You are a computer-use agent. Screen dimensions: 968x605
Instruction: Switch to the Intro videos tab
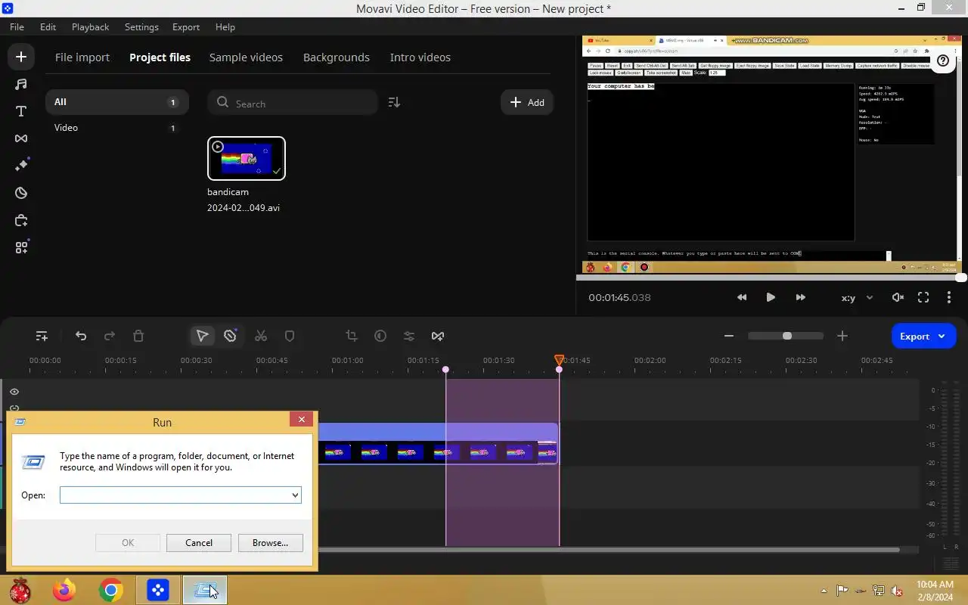[x=420, y=57]
